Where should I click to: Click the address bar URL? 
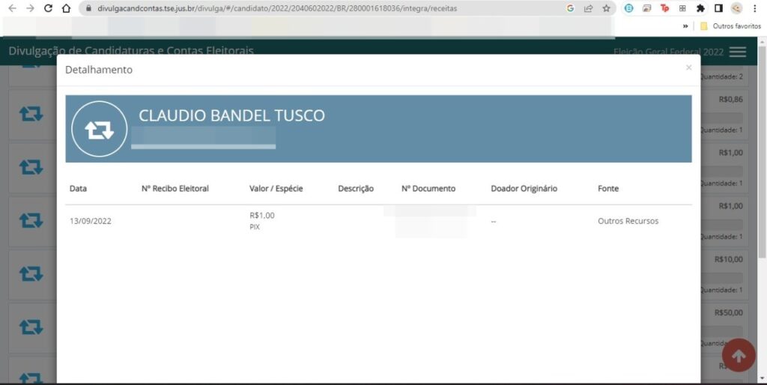(277, 8)
